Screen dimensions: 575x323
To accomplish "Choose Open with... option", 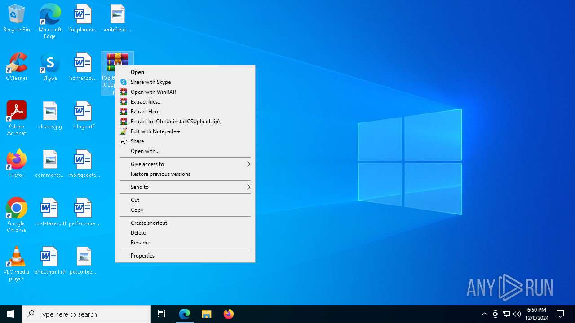I will point(185,151).
